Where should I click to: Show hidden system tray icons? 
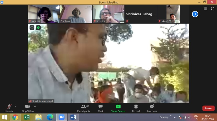click(x=175, y=117)
